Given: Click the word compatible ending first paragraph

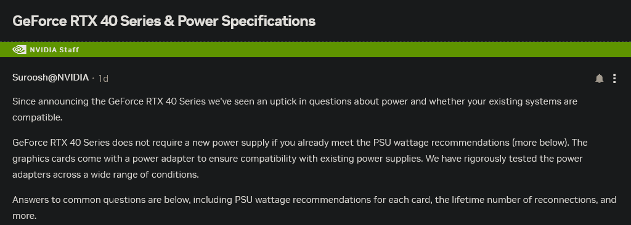Looking at the screenshot, I should [38, 117].
